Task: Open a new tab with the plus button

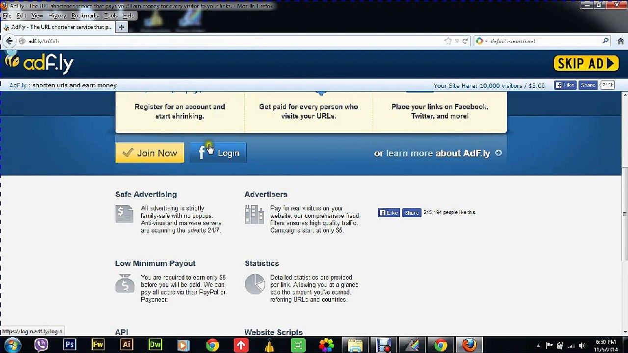Action: [x=121, y=27]
